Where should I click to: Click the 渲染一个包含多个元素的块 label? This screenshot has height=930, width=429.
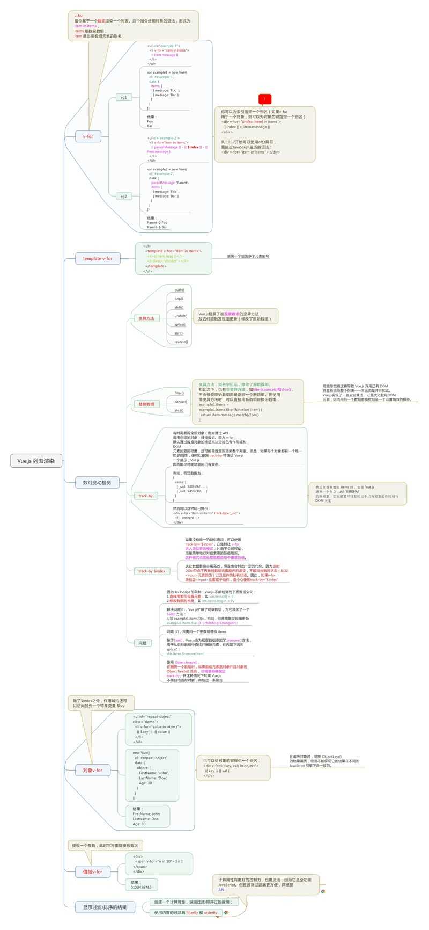tap(248, 256)
